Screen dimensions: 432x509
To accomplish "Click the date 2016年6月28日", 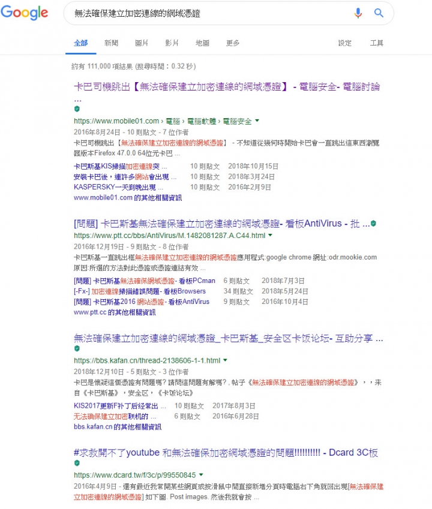I will [236, 416].
